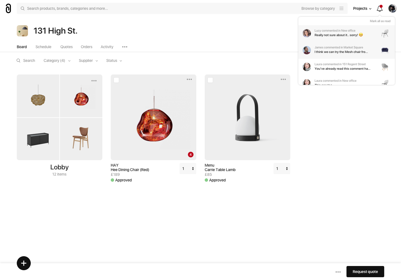Screen dimensions: 401x280
Task: Click Mark all as read
Action: [380, 21]
